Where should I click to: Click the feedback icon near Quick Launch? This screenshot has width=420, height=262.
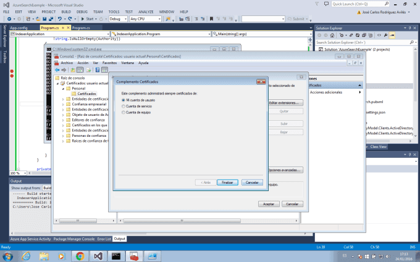326,4
